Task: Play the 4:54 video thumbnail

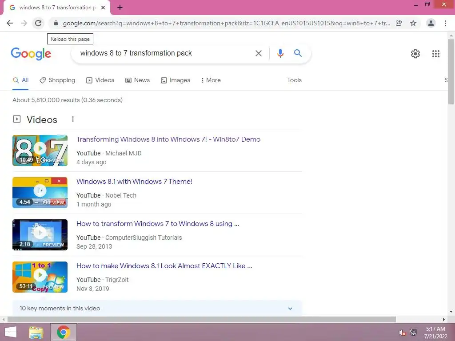Action: pyautogui.click(x=40, y=193)
